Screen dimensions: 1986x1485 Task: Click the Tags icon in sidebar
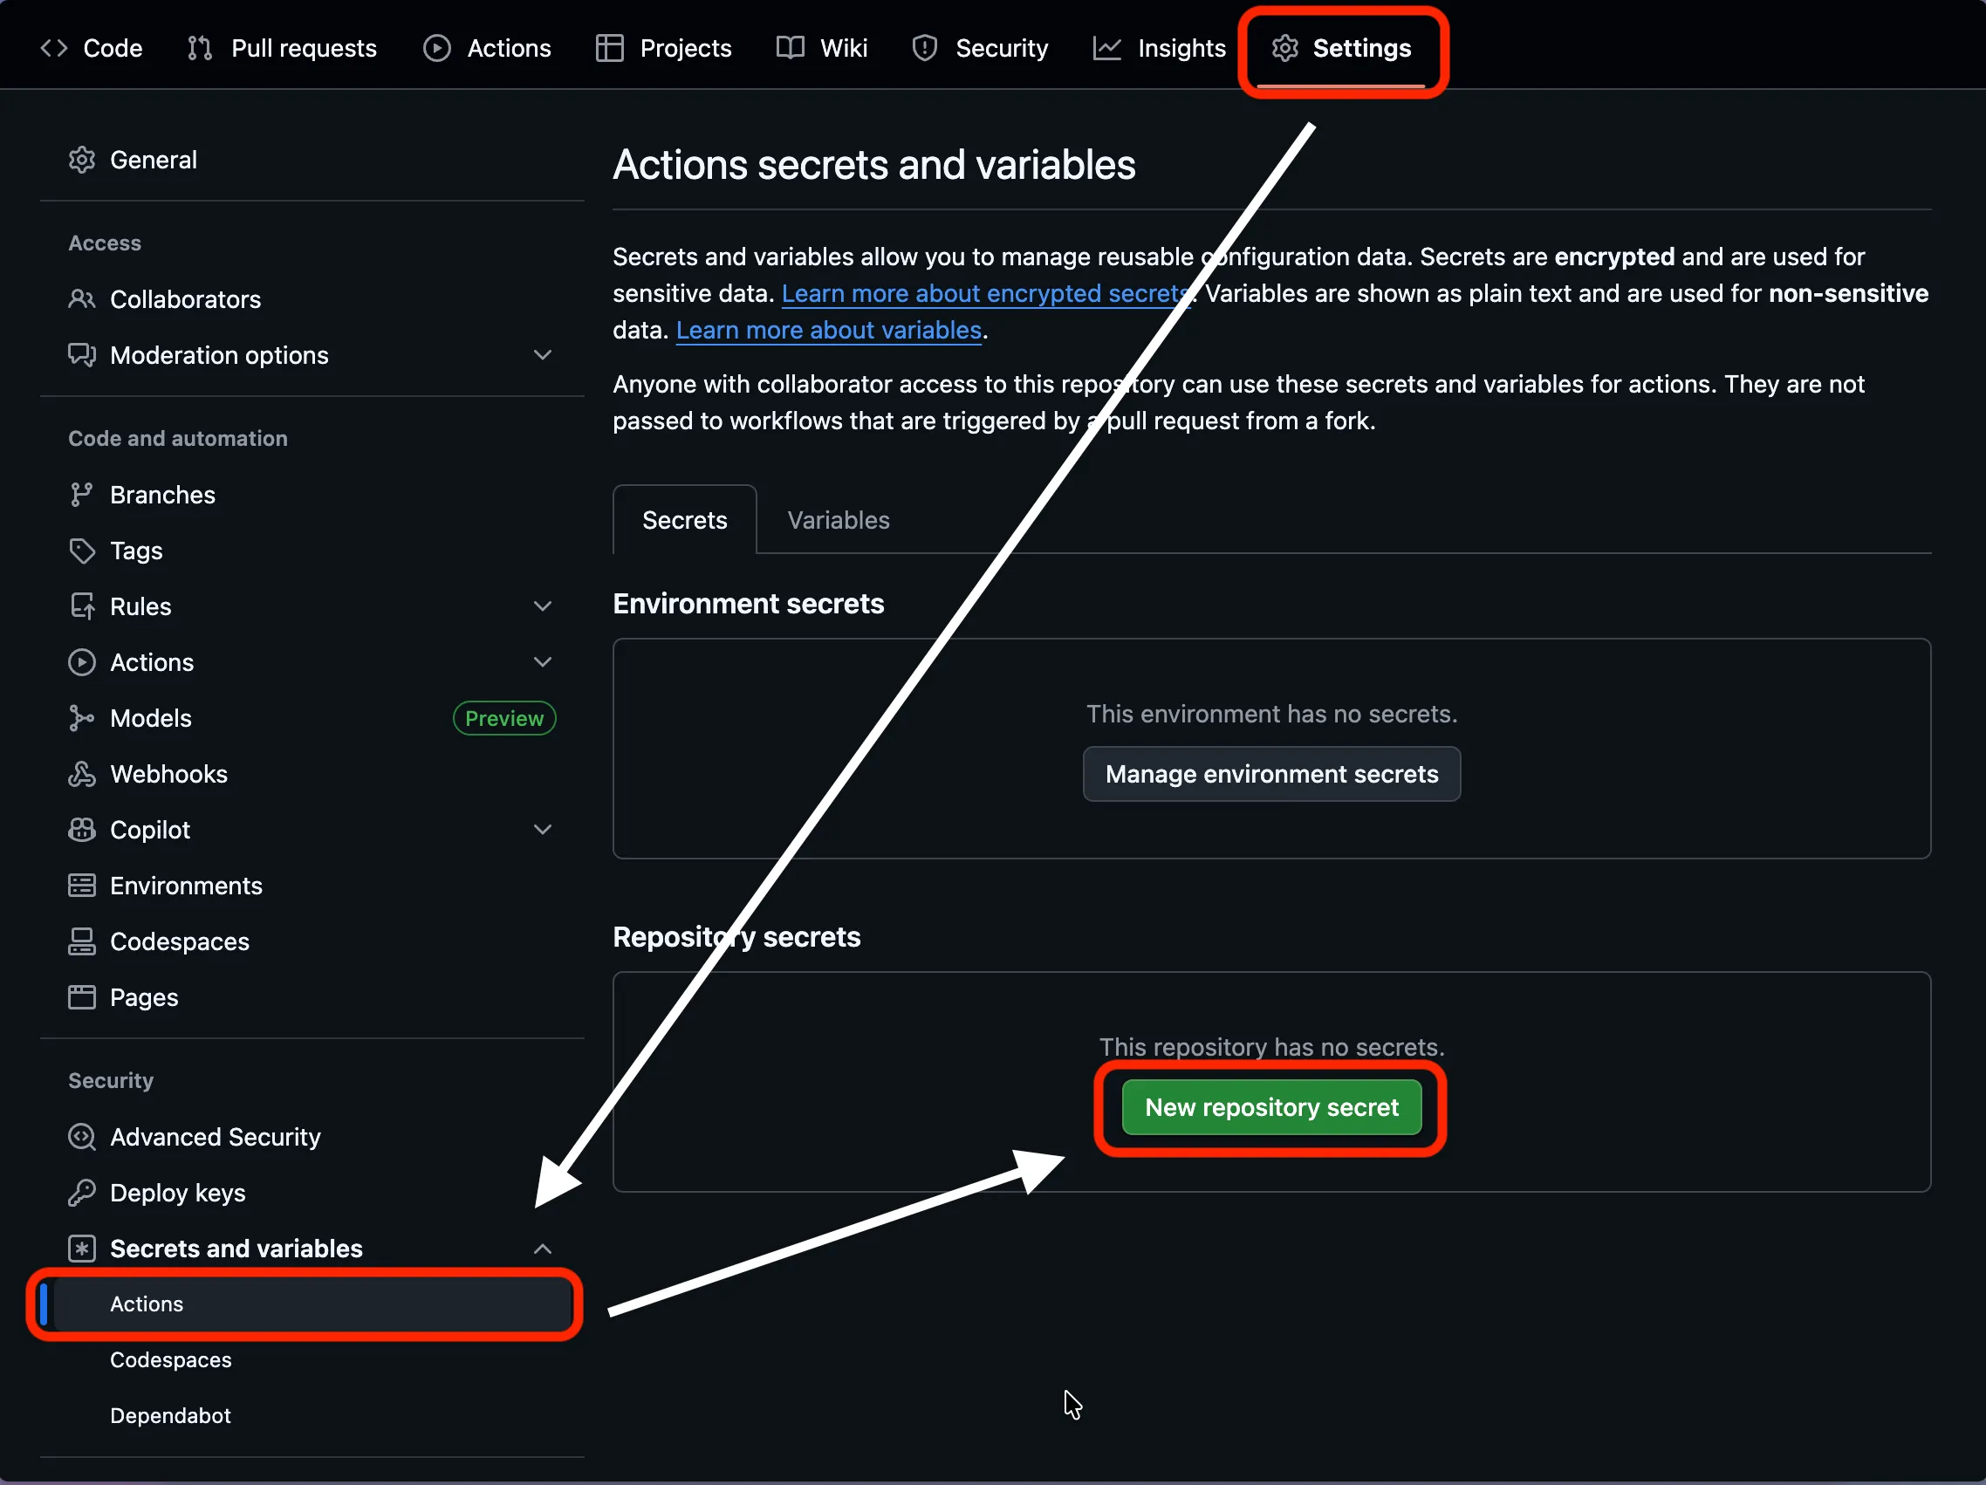coord(82,551)
